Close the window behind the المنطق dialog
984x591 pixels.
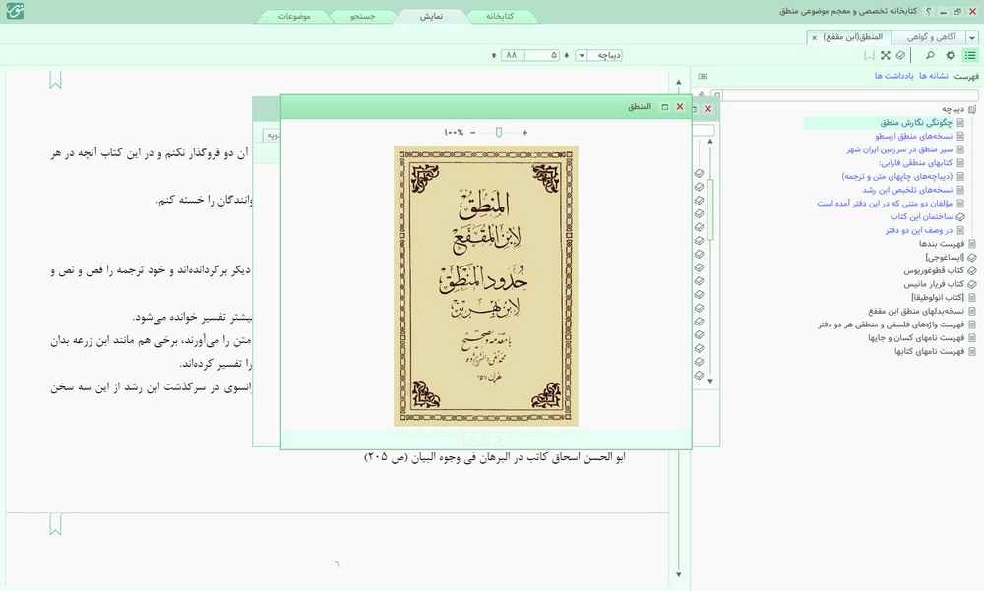(x=707, y=109)
